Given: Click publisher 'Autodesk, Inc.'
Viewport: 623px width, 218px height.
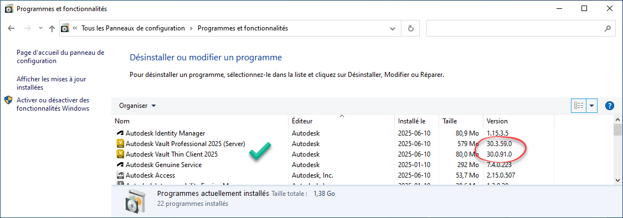Looking at the screenshot, I should (312, 175).
